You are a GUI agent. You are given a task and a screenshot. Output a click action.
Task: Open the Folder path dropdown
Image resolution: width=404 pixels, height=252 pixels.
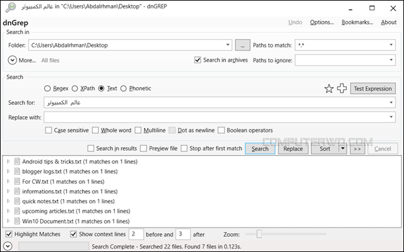[227, 45]
